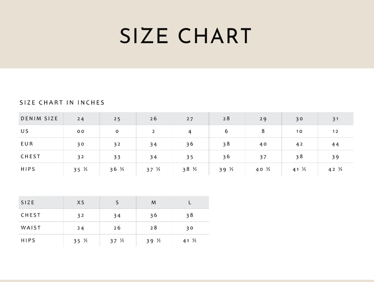Select denim size 31 column header
Image resolution: width=374 pixels, height=282 pixels.
[x=335, y=119]
